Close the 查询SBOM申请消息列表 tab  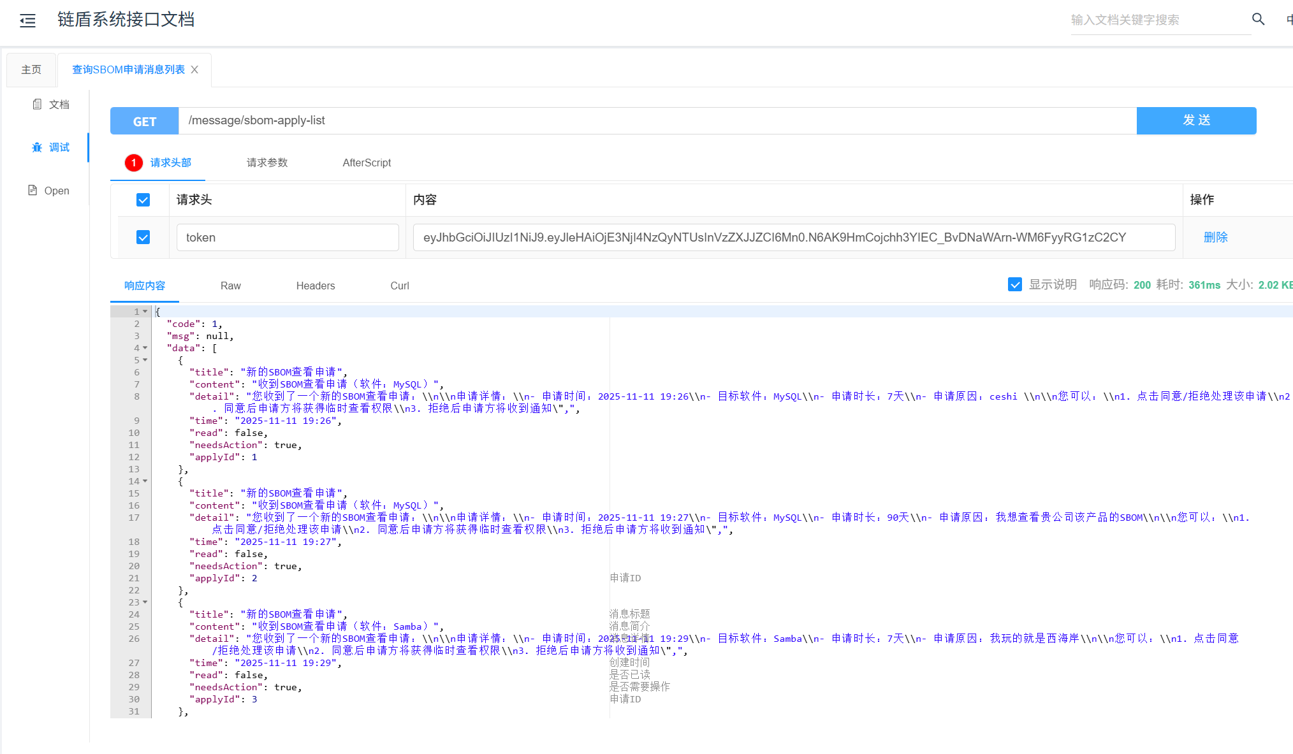point(194,70)
